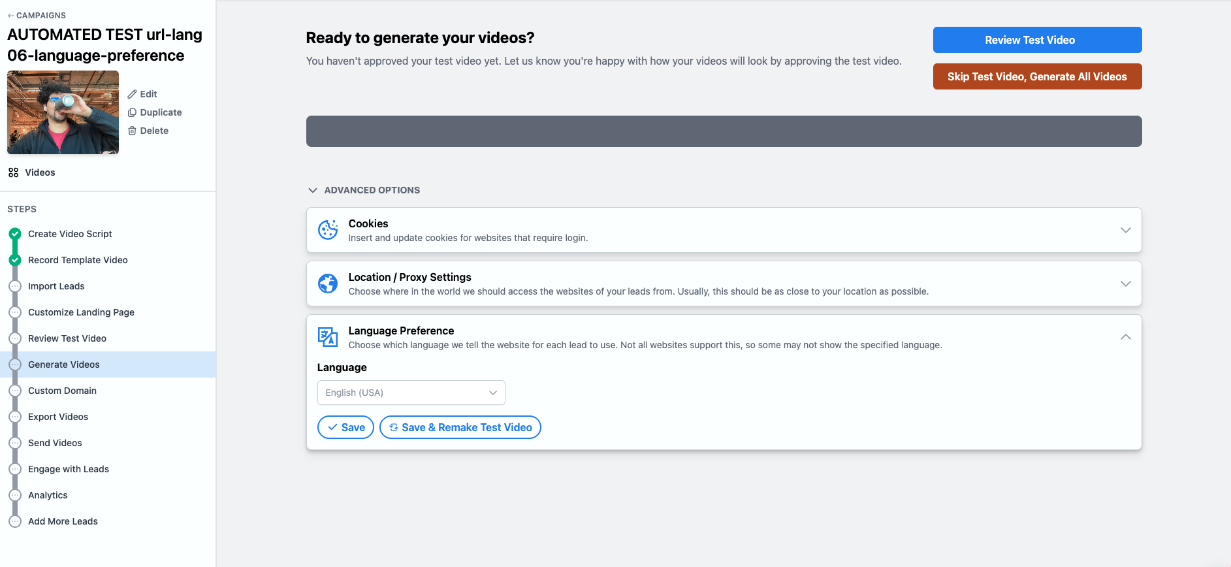Click the campaign video thumbnail
Viewport: 1231px width, 567px height.
pyautogui.click(x=63, y=112)
